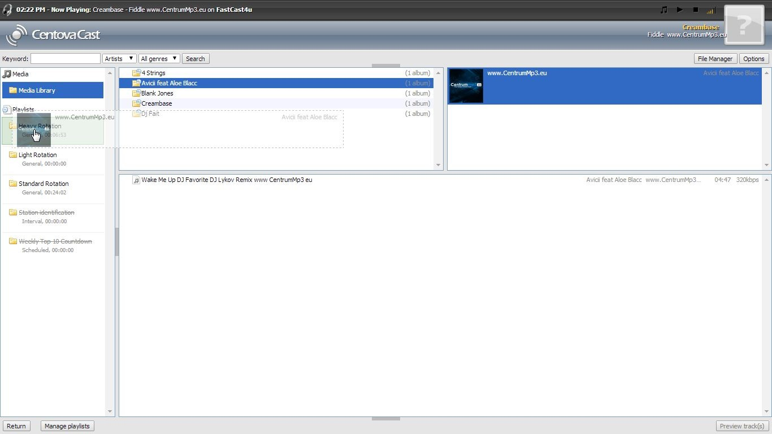Select the Dj Fait artist

click(276, 114)
